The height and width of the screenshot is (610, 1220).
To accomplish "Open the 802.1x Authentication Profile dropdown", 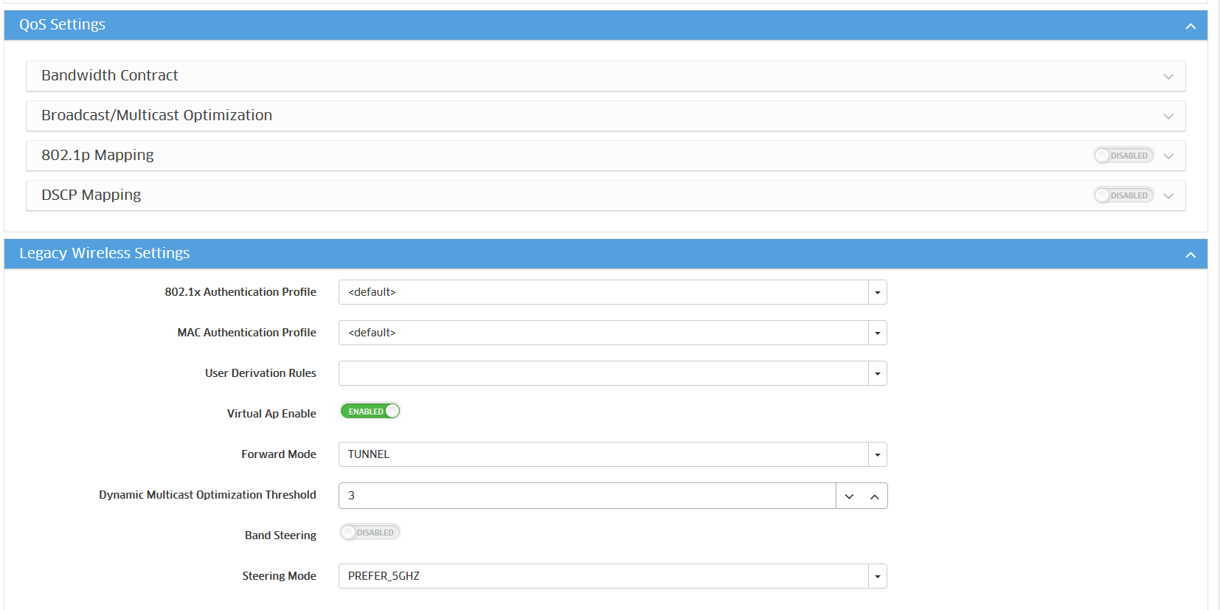I will click(x=877, y=293).
